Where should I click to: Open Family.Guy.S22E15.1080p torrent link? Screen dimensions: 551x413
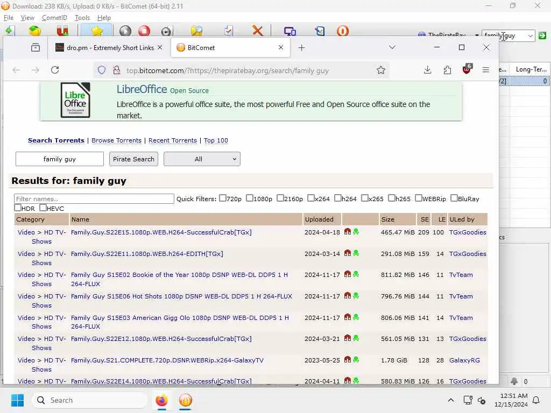(x=161, y=232)
